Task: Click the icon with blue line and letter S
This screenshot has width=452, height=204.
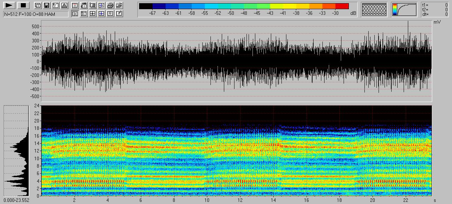Action: pyautogui.click(x=101, y=5)
